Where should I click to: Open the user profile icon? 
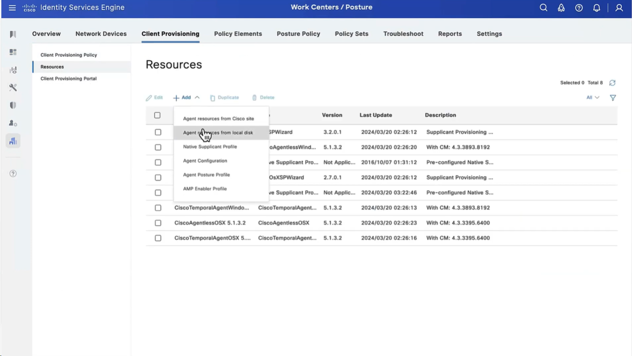coord(619,8)
